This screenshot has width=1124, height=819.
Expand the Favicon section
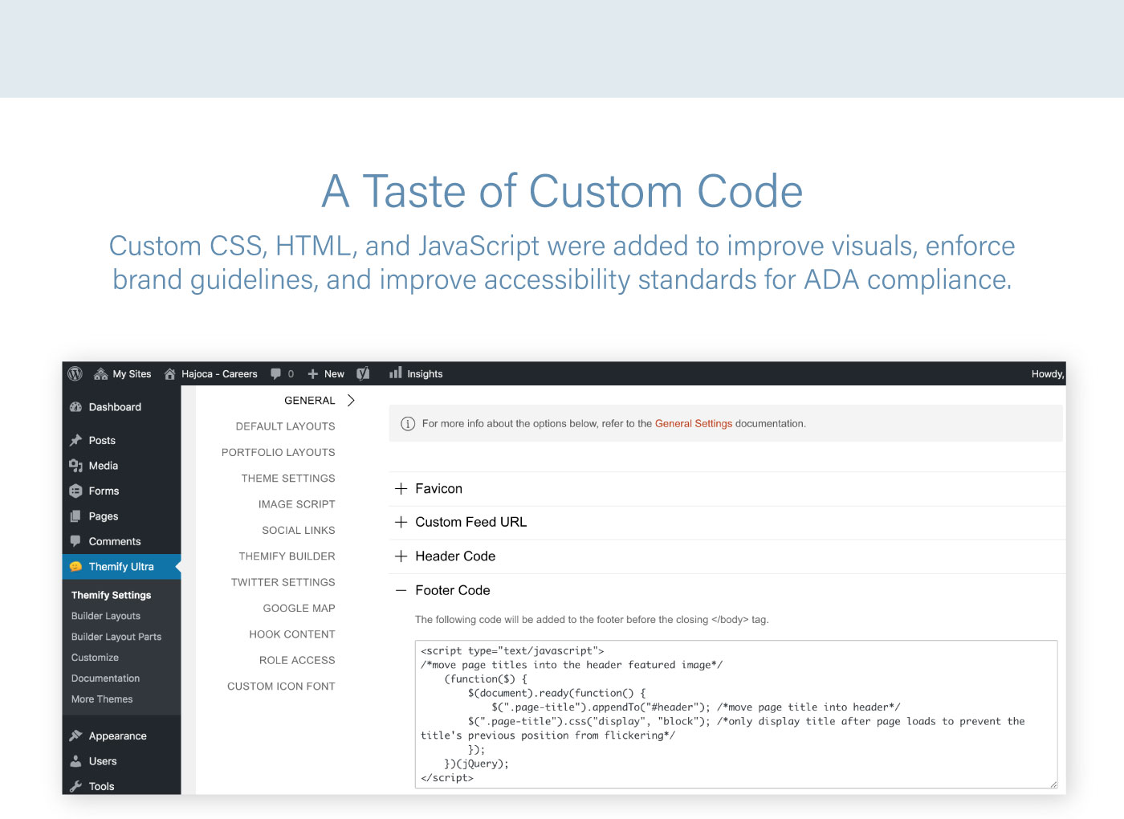[401, 488]
